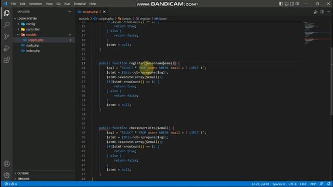Screen dimensions: 333x187
Task: Split the editor to the right
Action: 322,12
